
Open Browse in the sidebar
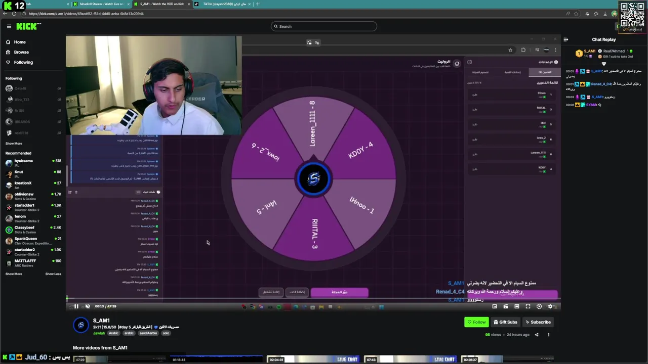[21, 52]
